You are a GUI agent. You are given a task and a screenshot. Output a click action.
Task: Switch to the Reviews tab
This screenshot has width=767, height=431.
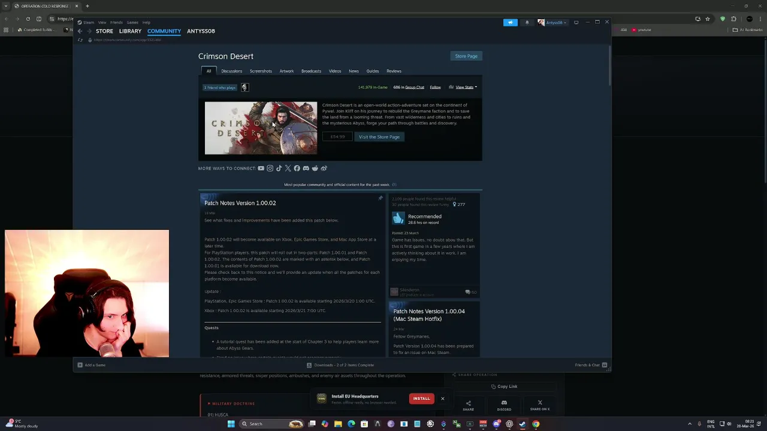pyautogui.click(x=394, y=71)
